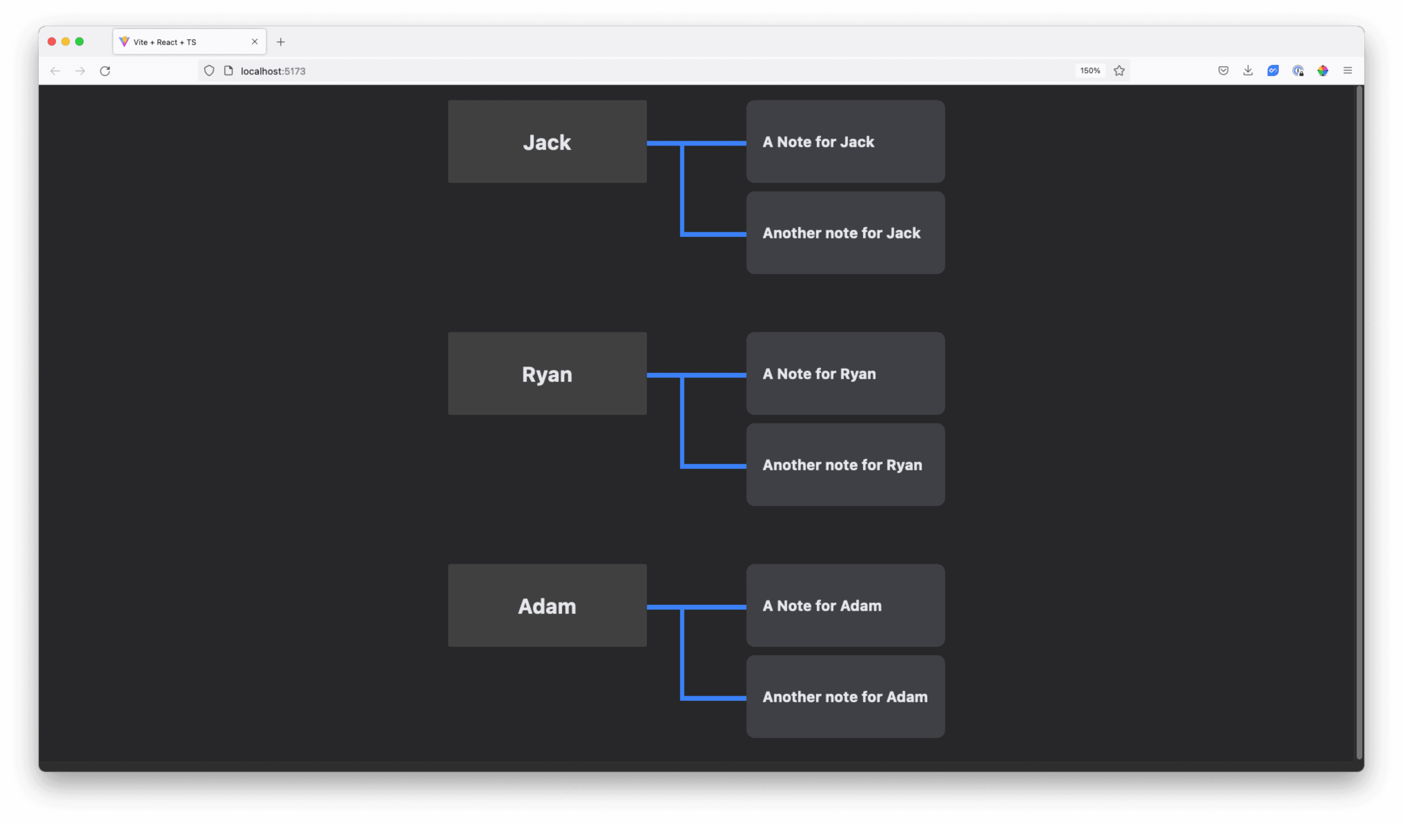
Task: Click the colorful pinwheel extension icon
Action: [x=1323, y=71]
